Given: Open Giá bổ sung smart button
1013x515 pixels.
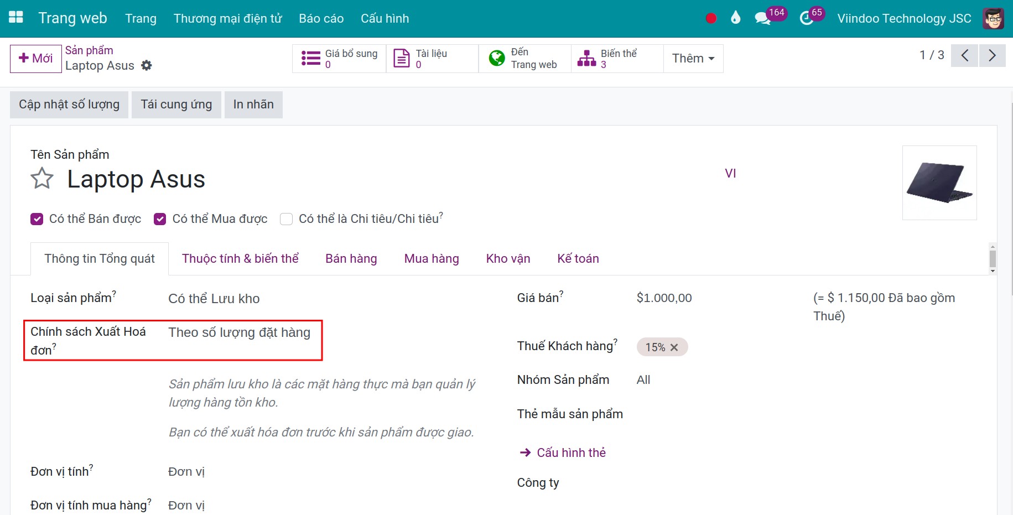Looking at the screenshot, I should pyautogui.click(x=339, y=58).
